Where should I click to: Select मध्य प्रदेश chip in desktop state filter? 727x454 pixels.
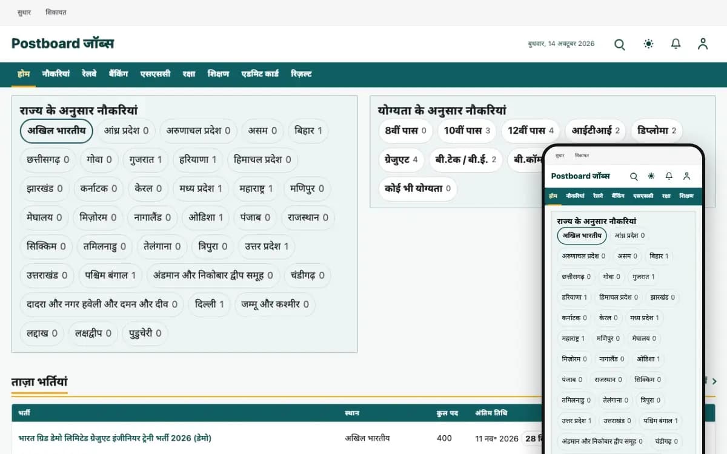click(x=201, y=189)
